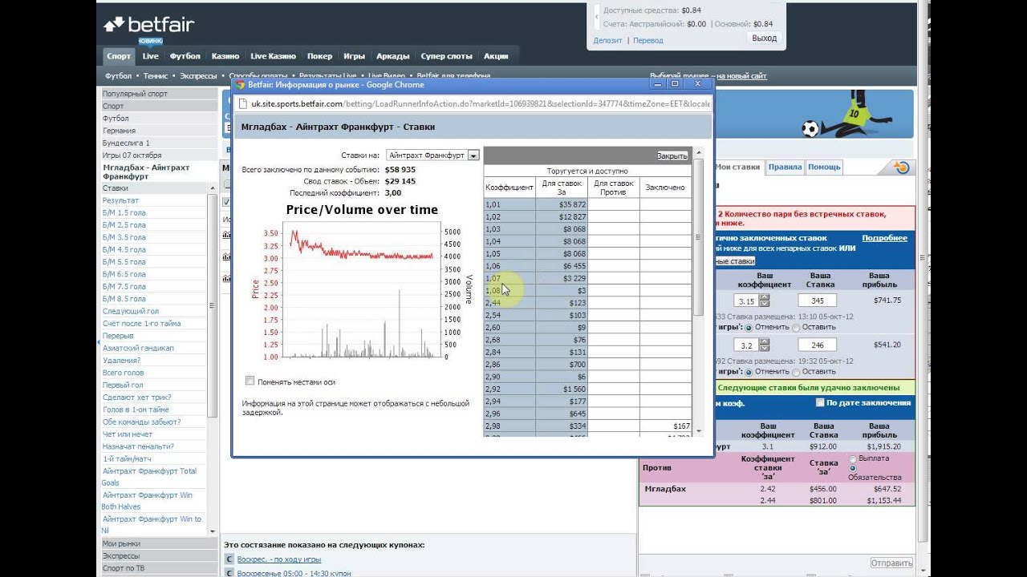1027x577 pixels.
Task: Click the '$35 872' cell in table
Action: 562,204
